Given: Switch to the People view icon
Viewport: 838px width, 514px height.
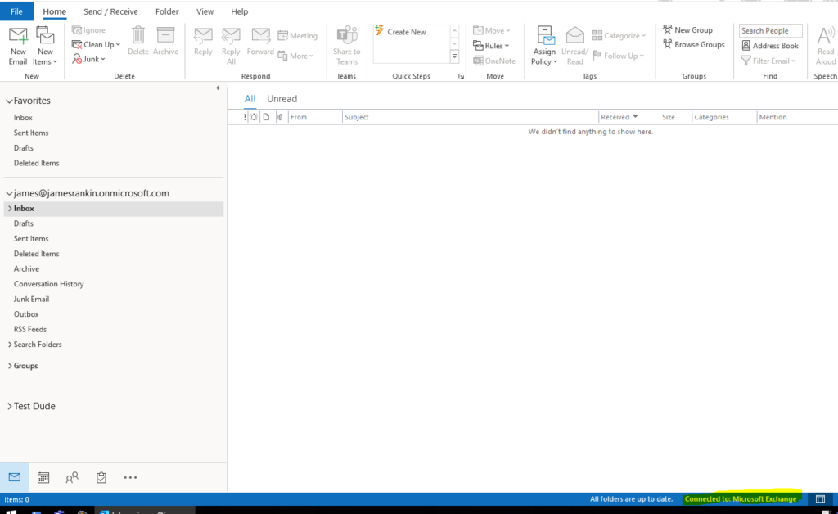Looking at the screenshot, I should click(72, 477).
